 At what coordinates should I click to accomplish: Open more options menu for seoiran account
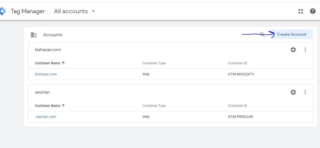pos(305,92)
